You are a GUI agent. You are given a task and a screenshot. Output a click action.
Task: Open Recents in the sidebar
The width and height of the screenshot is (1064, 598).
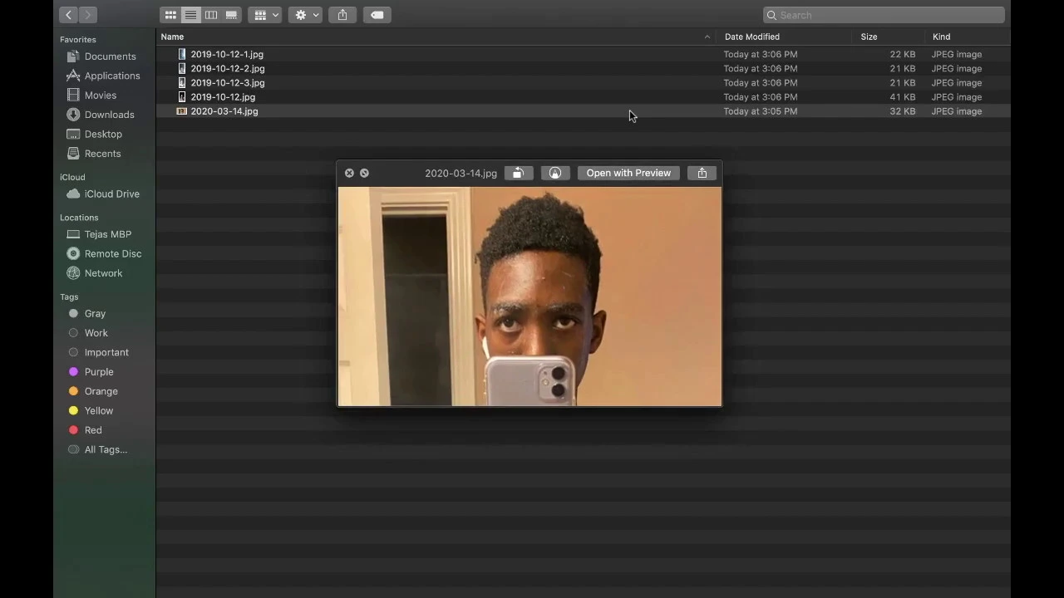click(x=104, y=154)
